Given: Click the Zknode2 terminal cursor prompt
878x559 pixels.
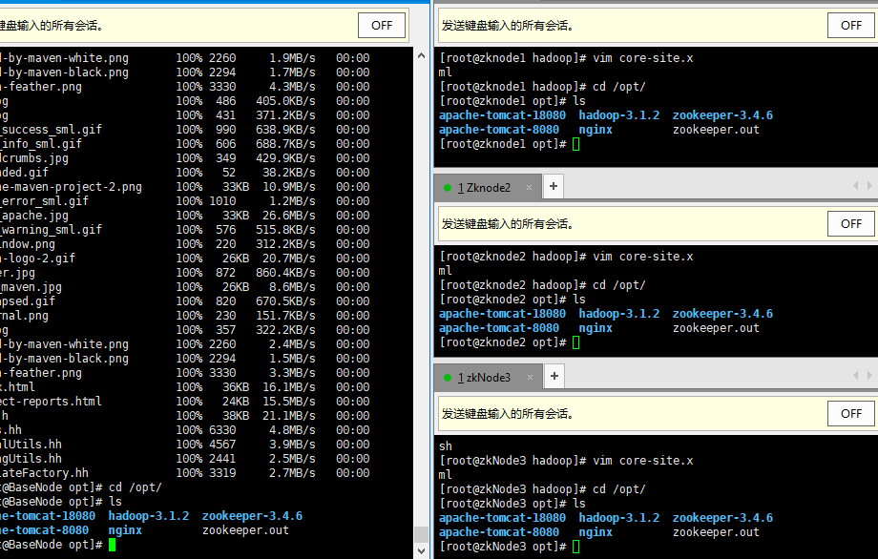Looking at the screenshot, I should pyautogui.click(x=576, y=342).
